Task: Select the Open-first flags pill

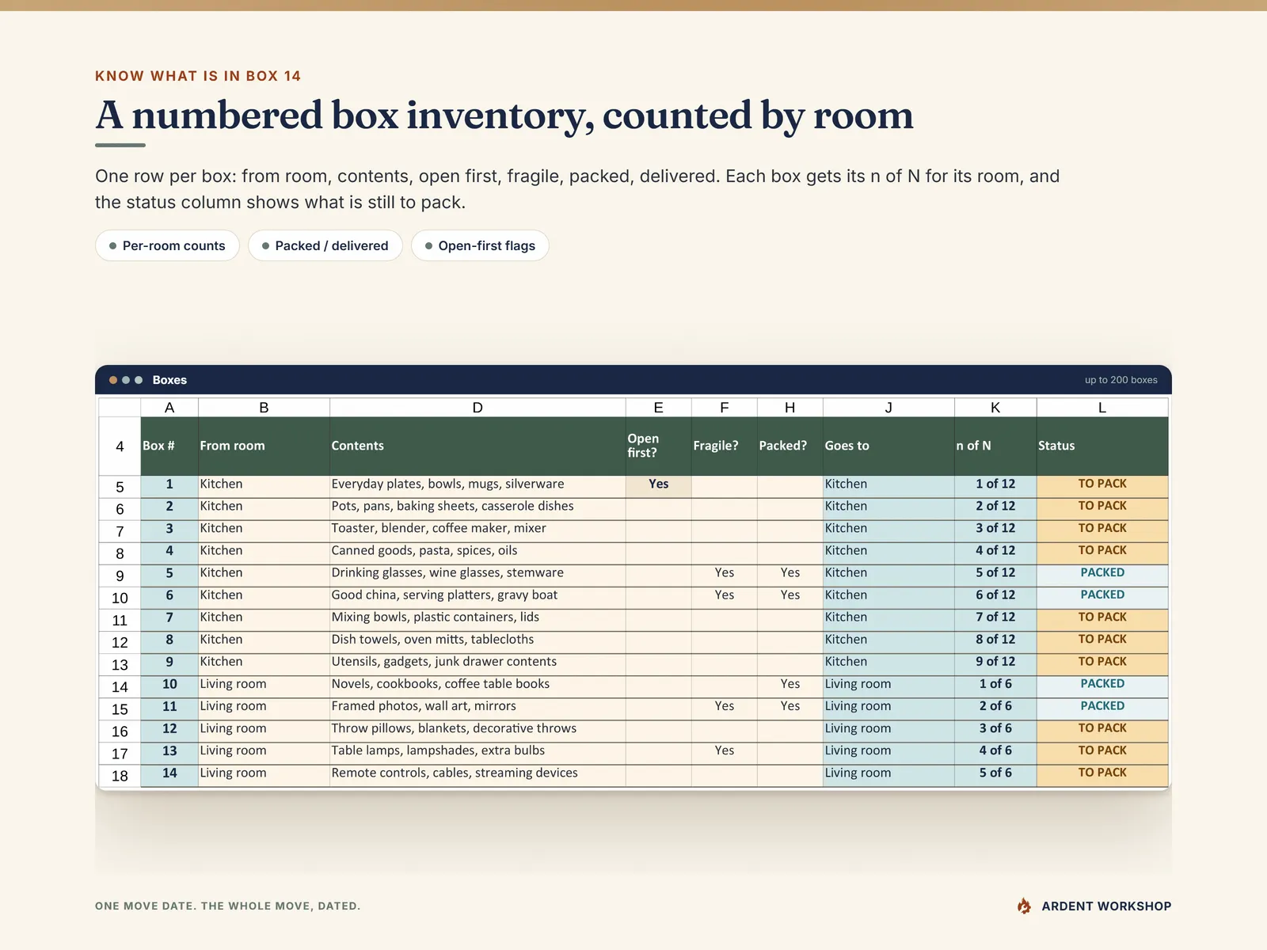Action: (x=480, y=245)
